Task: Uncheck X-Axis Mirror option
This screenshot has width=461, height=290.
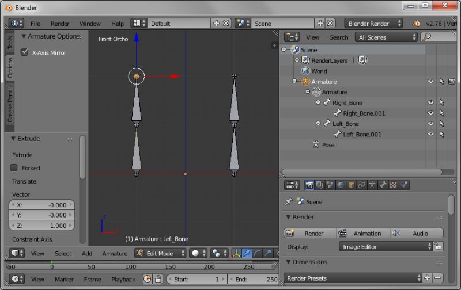Action: coord(24,52)
